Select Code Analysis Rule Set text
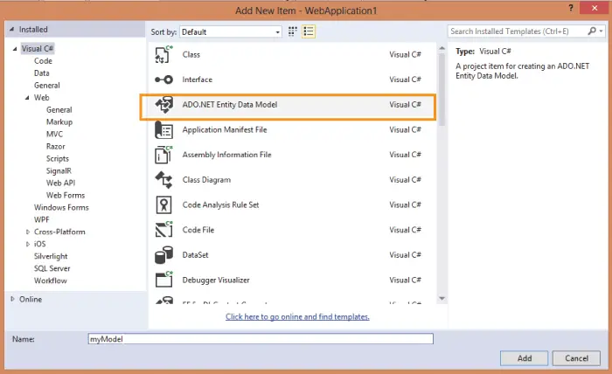The width and height of the screenshot is (612, 374). (x=220, y=204)
